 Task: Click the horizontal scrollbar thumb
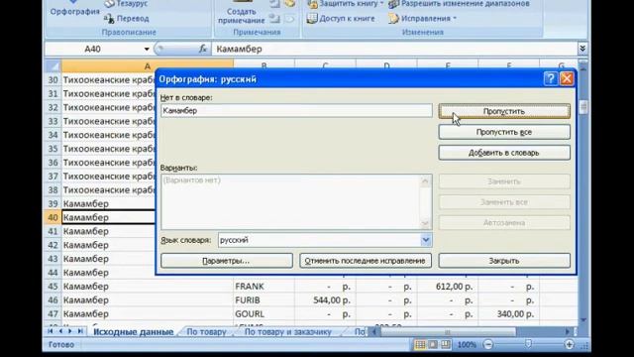click(x=448, y=332)
